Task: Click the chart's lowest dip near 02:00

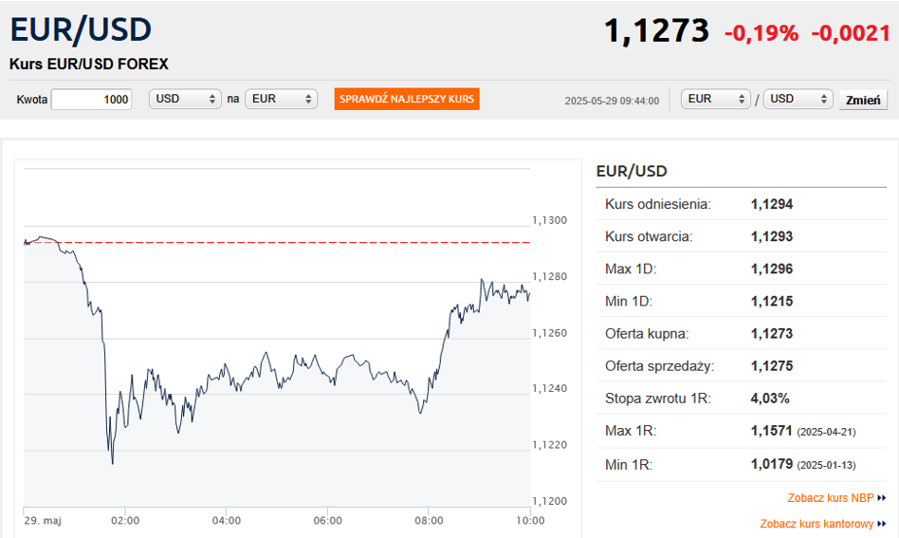Action: click(x=113, y=463)
